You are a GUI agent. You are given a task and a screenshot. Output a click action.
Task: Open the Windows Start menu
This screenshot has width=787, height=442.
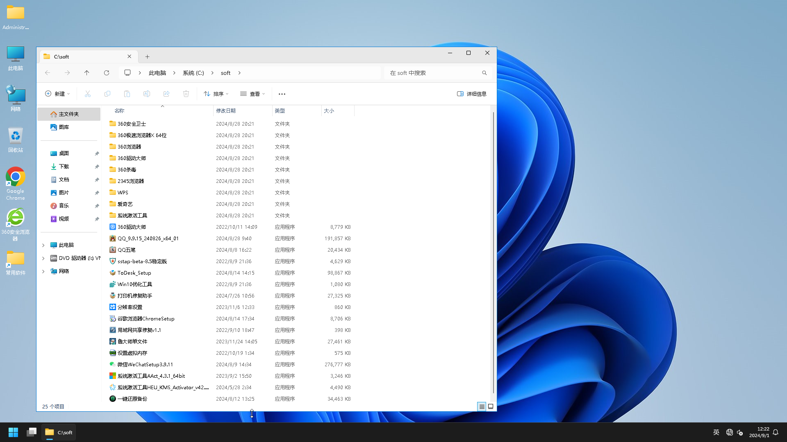click(14, 432)
